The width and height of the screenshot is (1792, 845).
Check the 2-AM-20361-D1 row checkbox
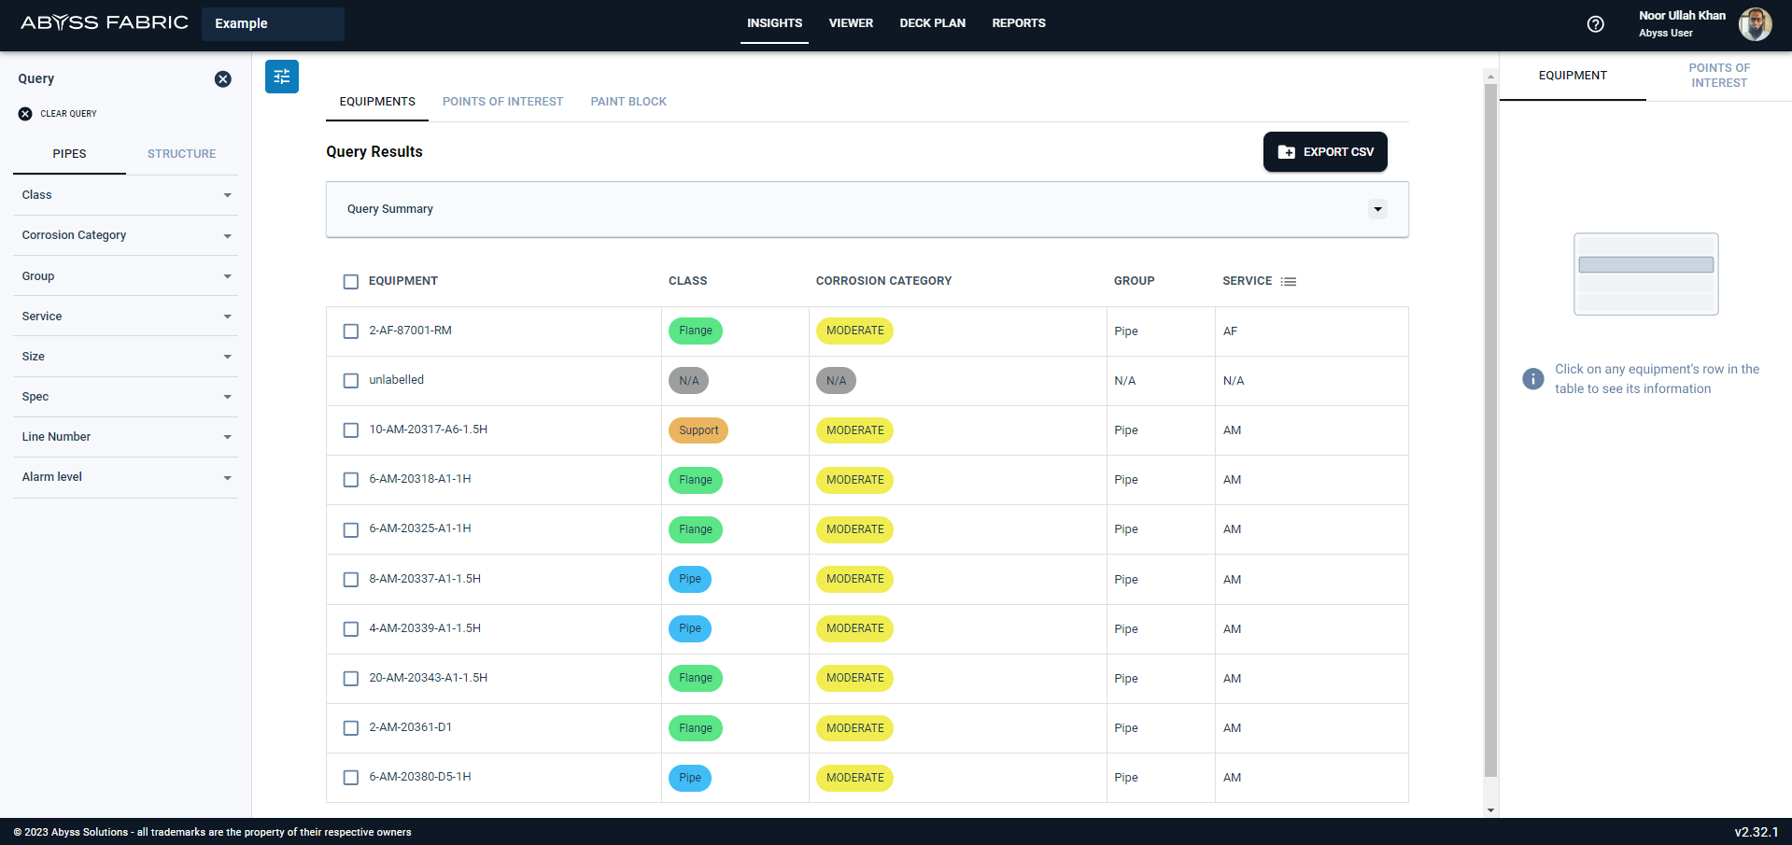click(x=351, y=728)
